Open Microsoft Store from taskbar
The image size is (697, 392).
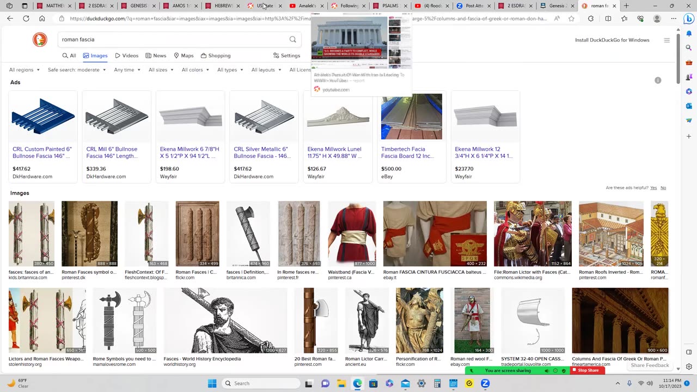click(374, 383)
